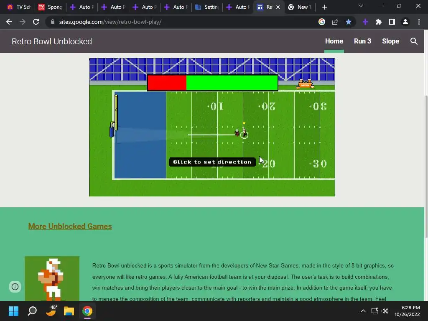Toggle the browser side panel
The height and width of the screenshot is (321, 428).
392,22
